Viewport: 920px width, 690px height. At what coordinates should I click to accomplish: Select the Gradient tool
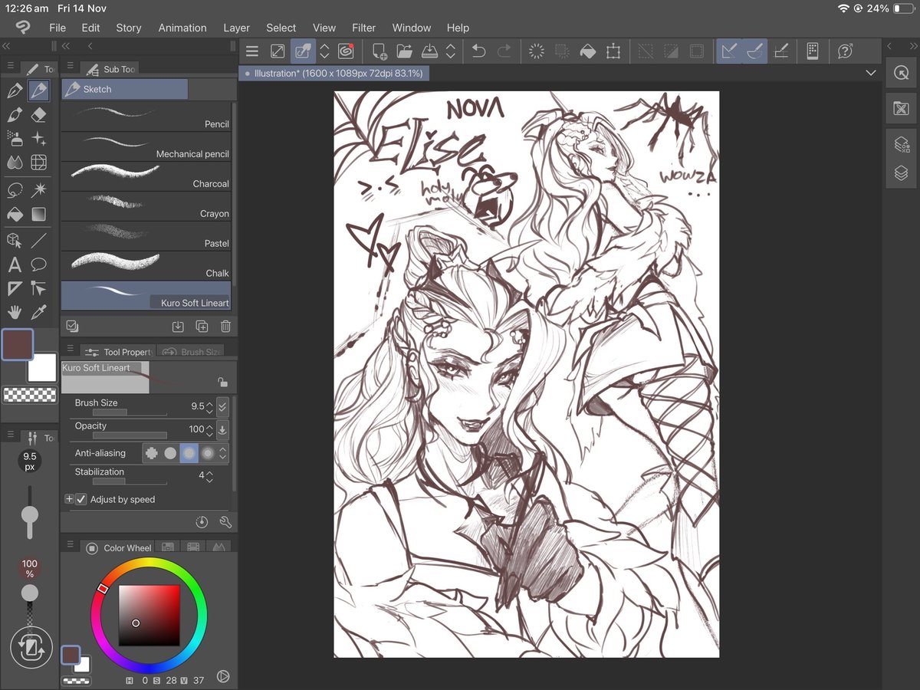[x=38, y=214]
